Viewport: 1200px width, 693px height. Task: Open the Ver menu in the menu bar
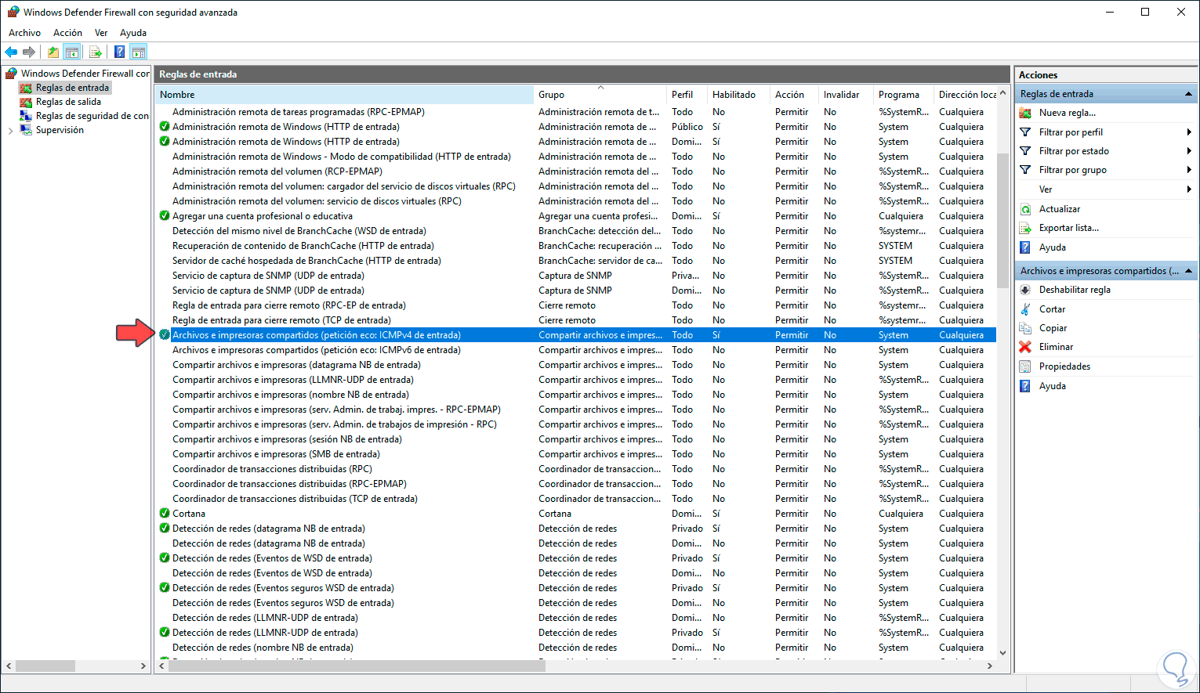101,33
